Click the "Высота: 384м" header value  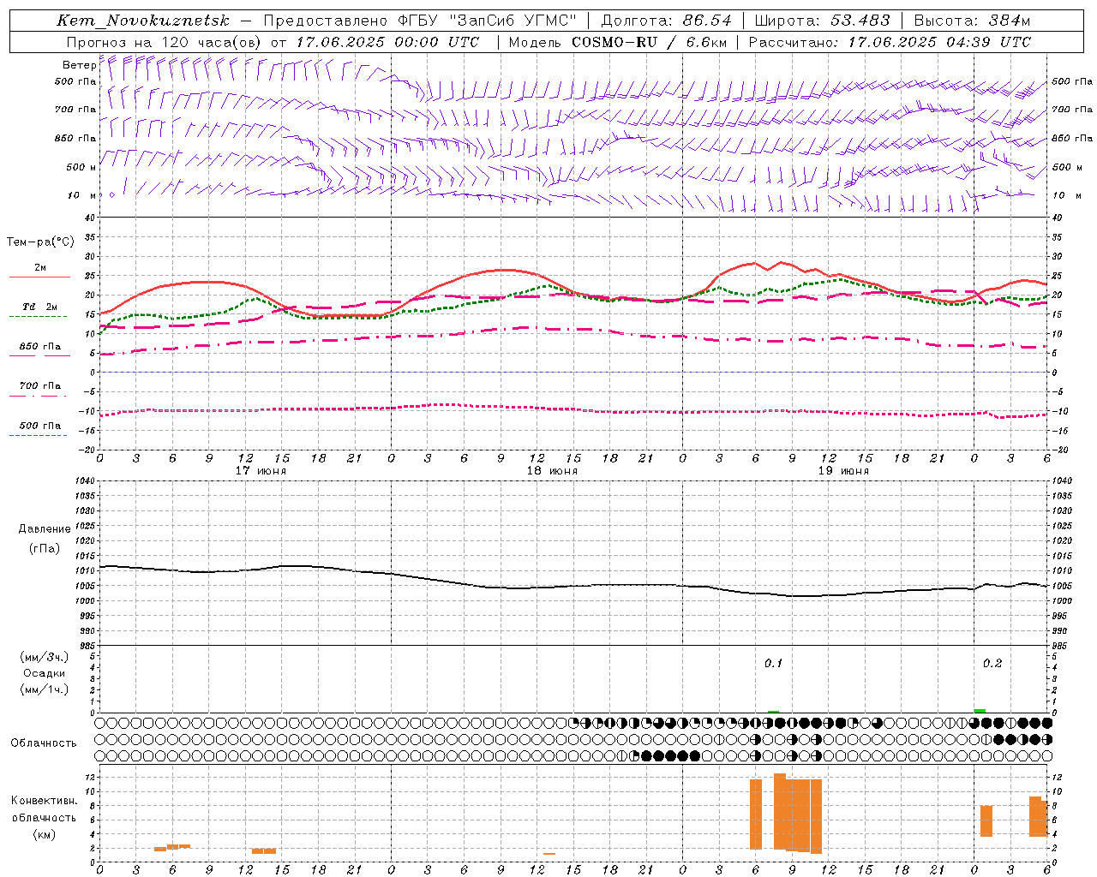pyautogui.click(x=972, y=21)
